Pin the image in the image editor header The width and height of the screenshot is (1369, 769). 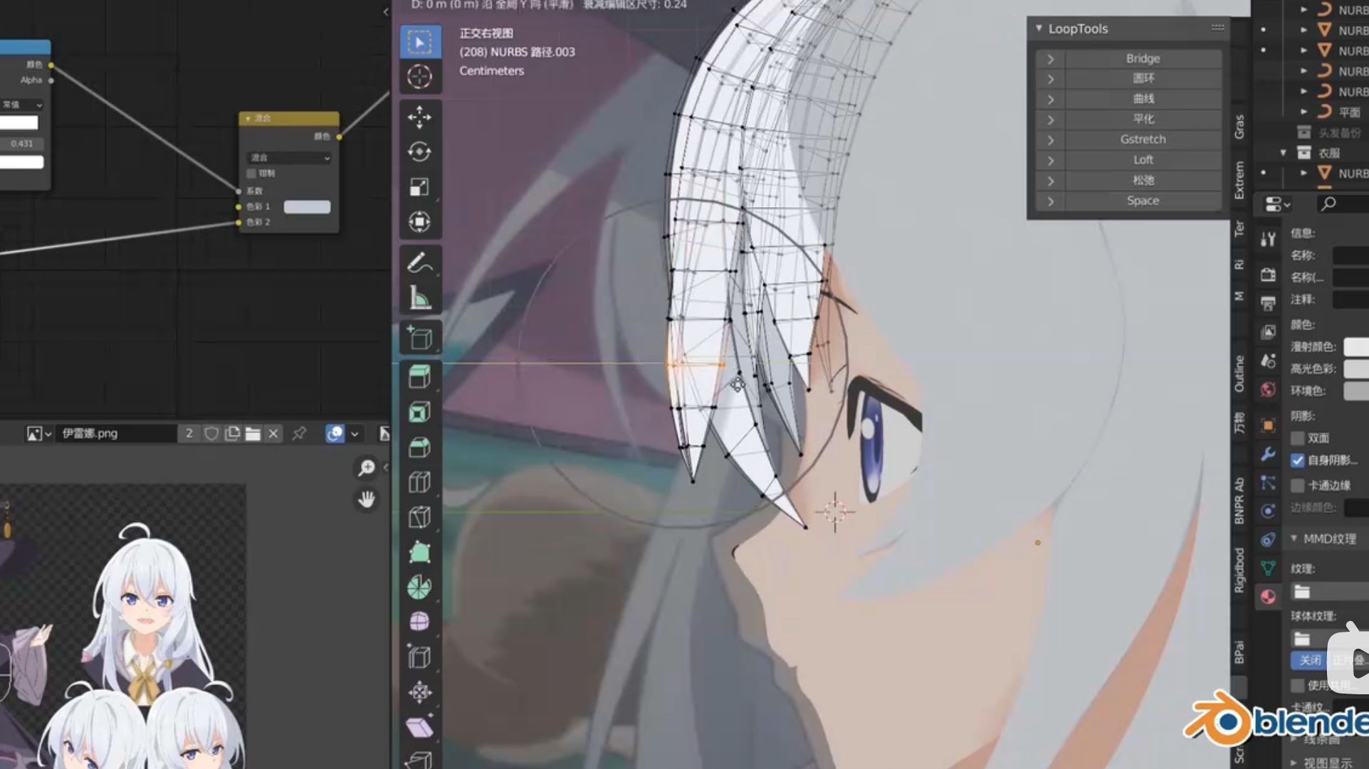pos(299,433)
